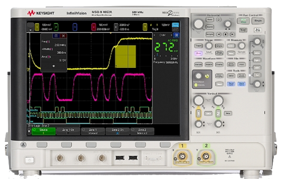This screenshot has height=179, width=283.
Task: Tap the green channel 2 badge on screen
Action: [x=56, y=27]
